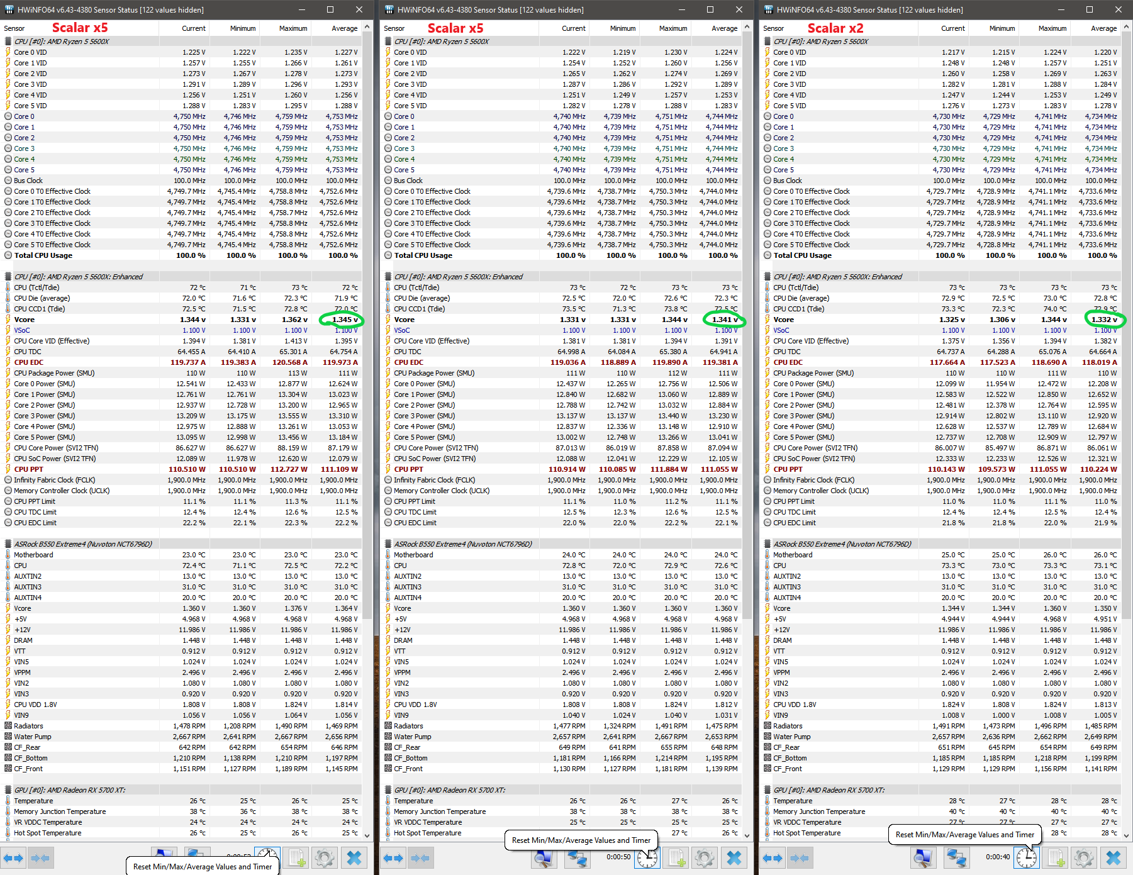Image resolution: width=1133 pixels, height=875 pixels.
Task: Click HWiNFO64 title bar icon of right window
Action: click(x=769, y=9)
